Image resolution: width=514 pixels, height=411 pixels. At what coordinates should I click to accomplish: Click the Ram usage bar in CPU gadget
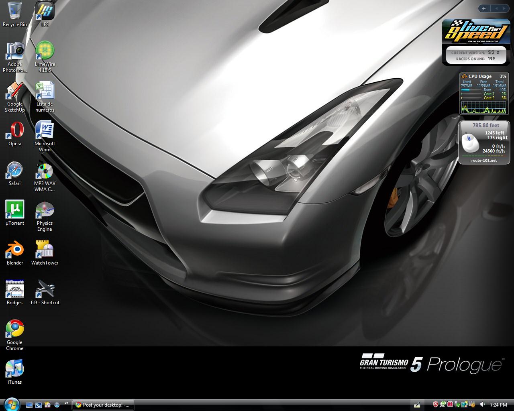(x=471, y=90)
